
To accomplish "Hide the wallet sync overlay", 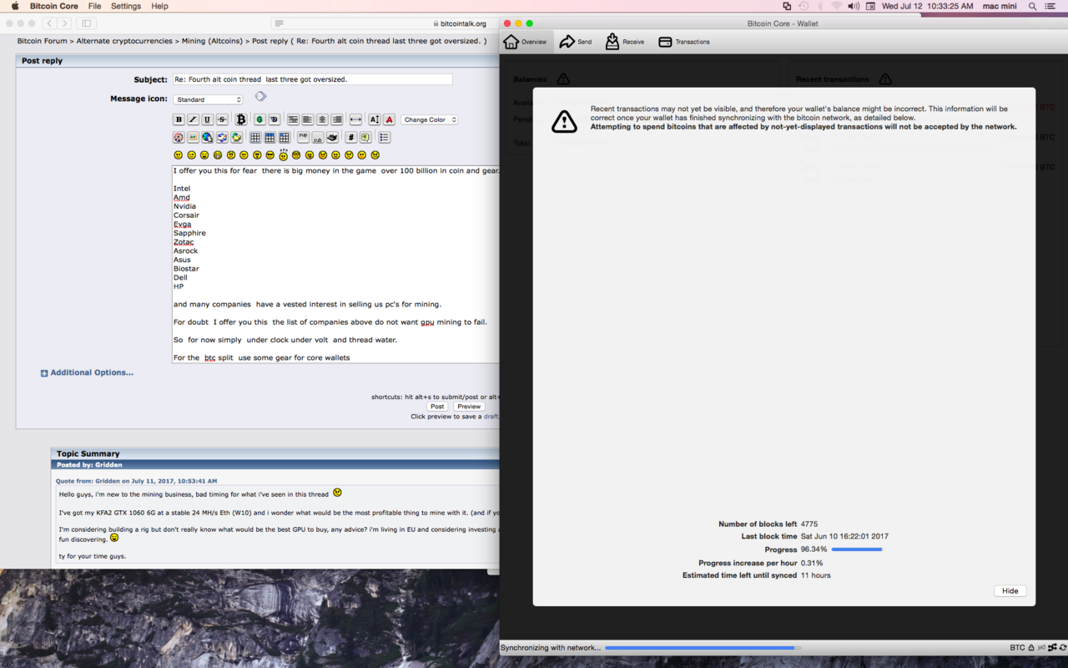I will pyautogui.click(x=1010, y=590).
